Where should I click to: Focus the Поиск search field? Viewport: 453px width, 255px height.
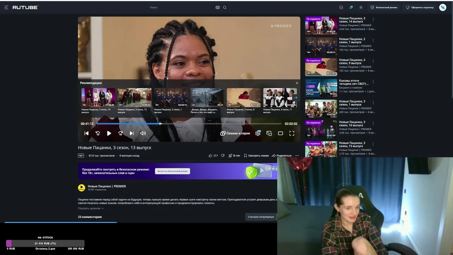pos(181,7)
